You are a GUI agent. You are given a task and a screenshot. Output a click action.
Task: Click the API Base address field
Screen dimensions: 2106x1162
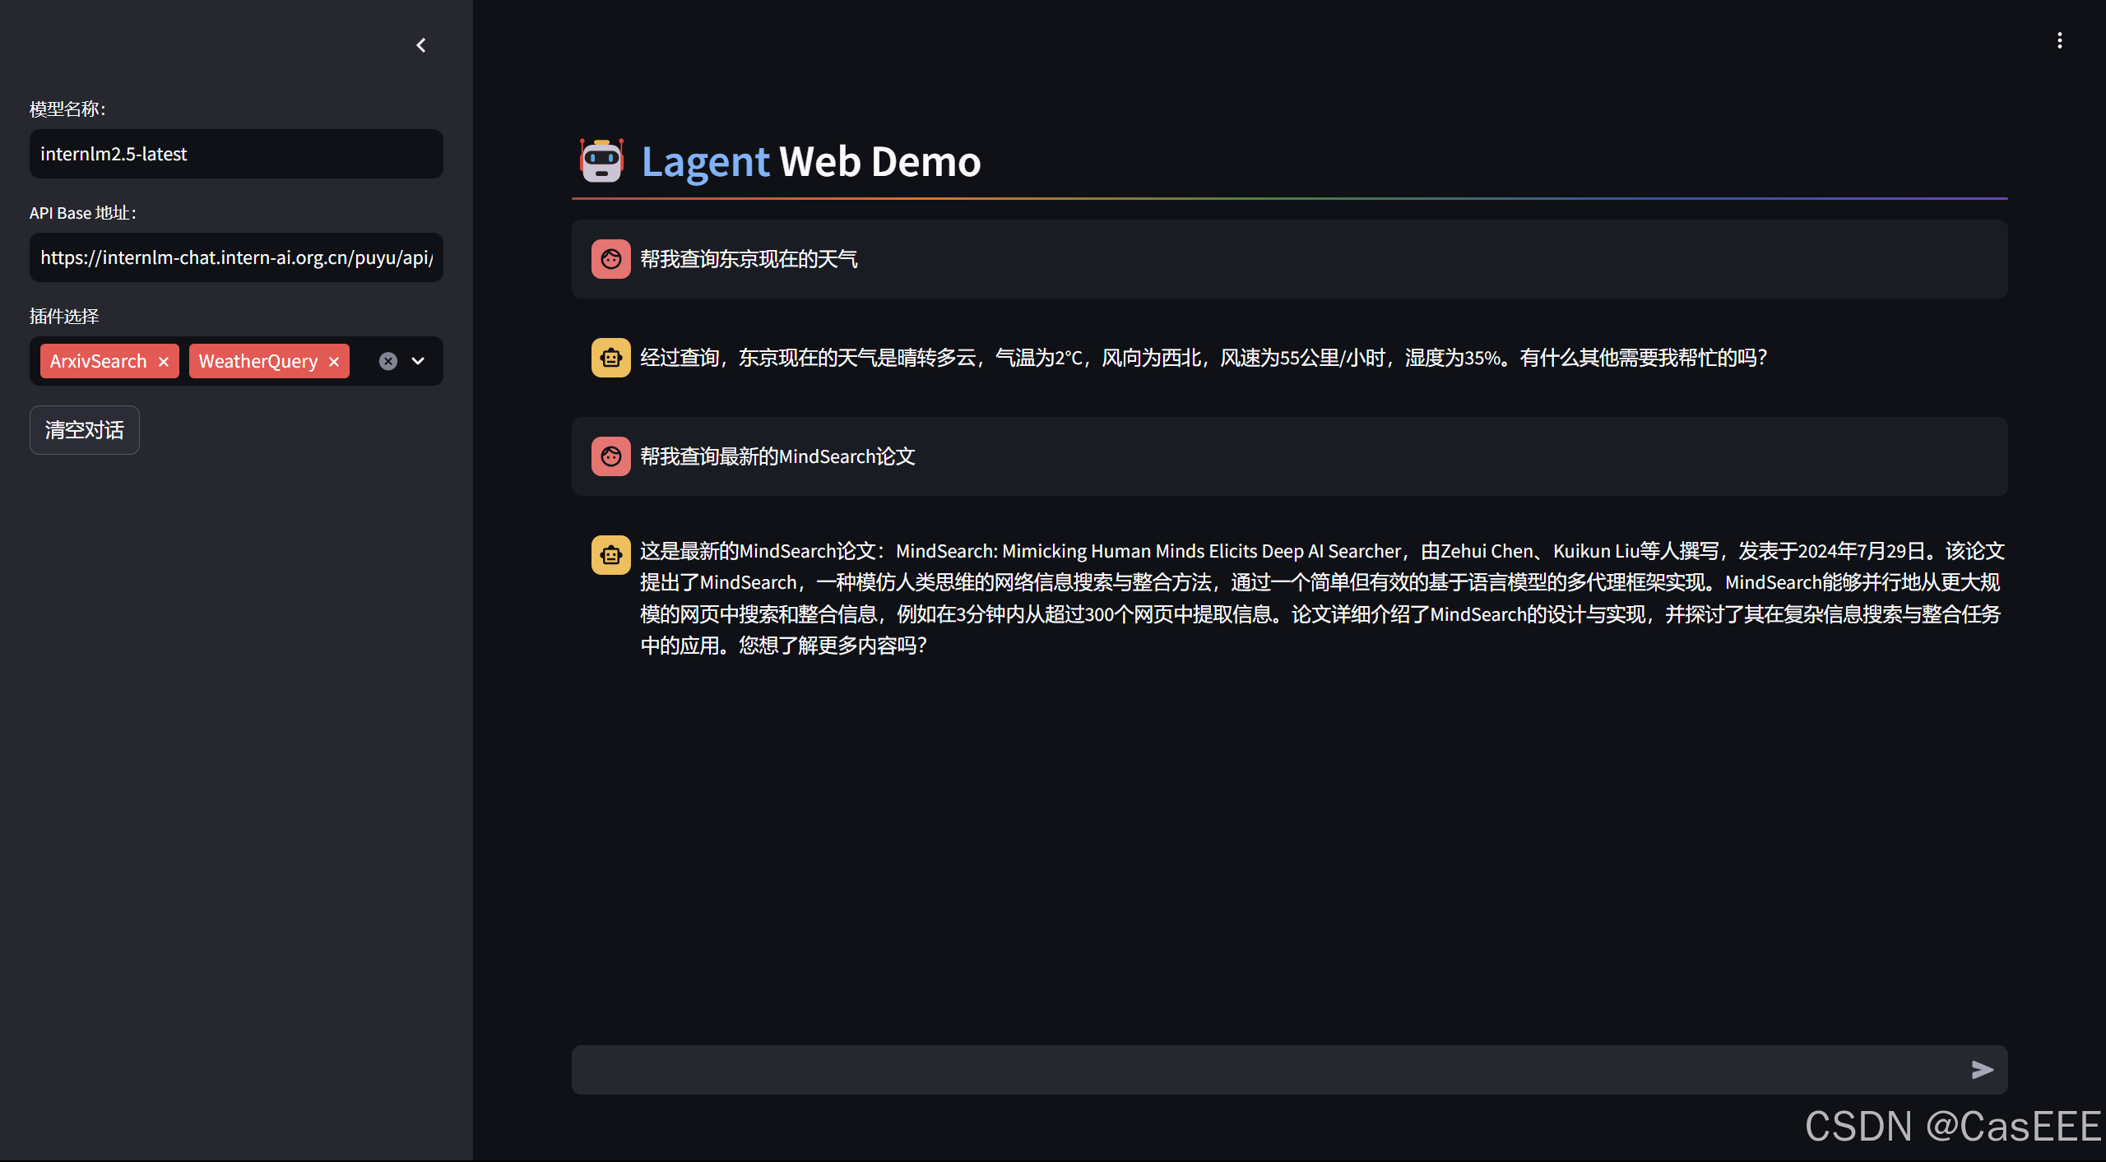[x=236, y=257]
